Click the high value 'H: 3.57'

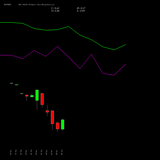click(81, 8)
